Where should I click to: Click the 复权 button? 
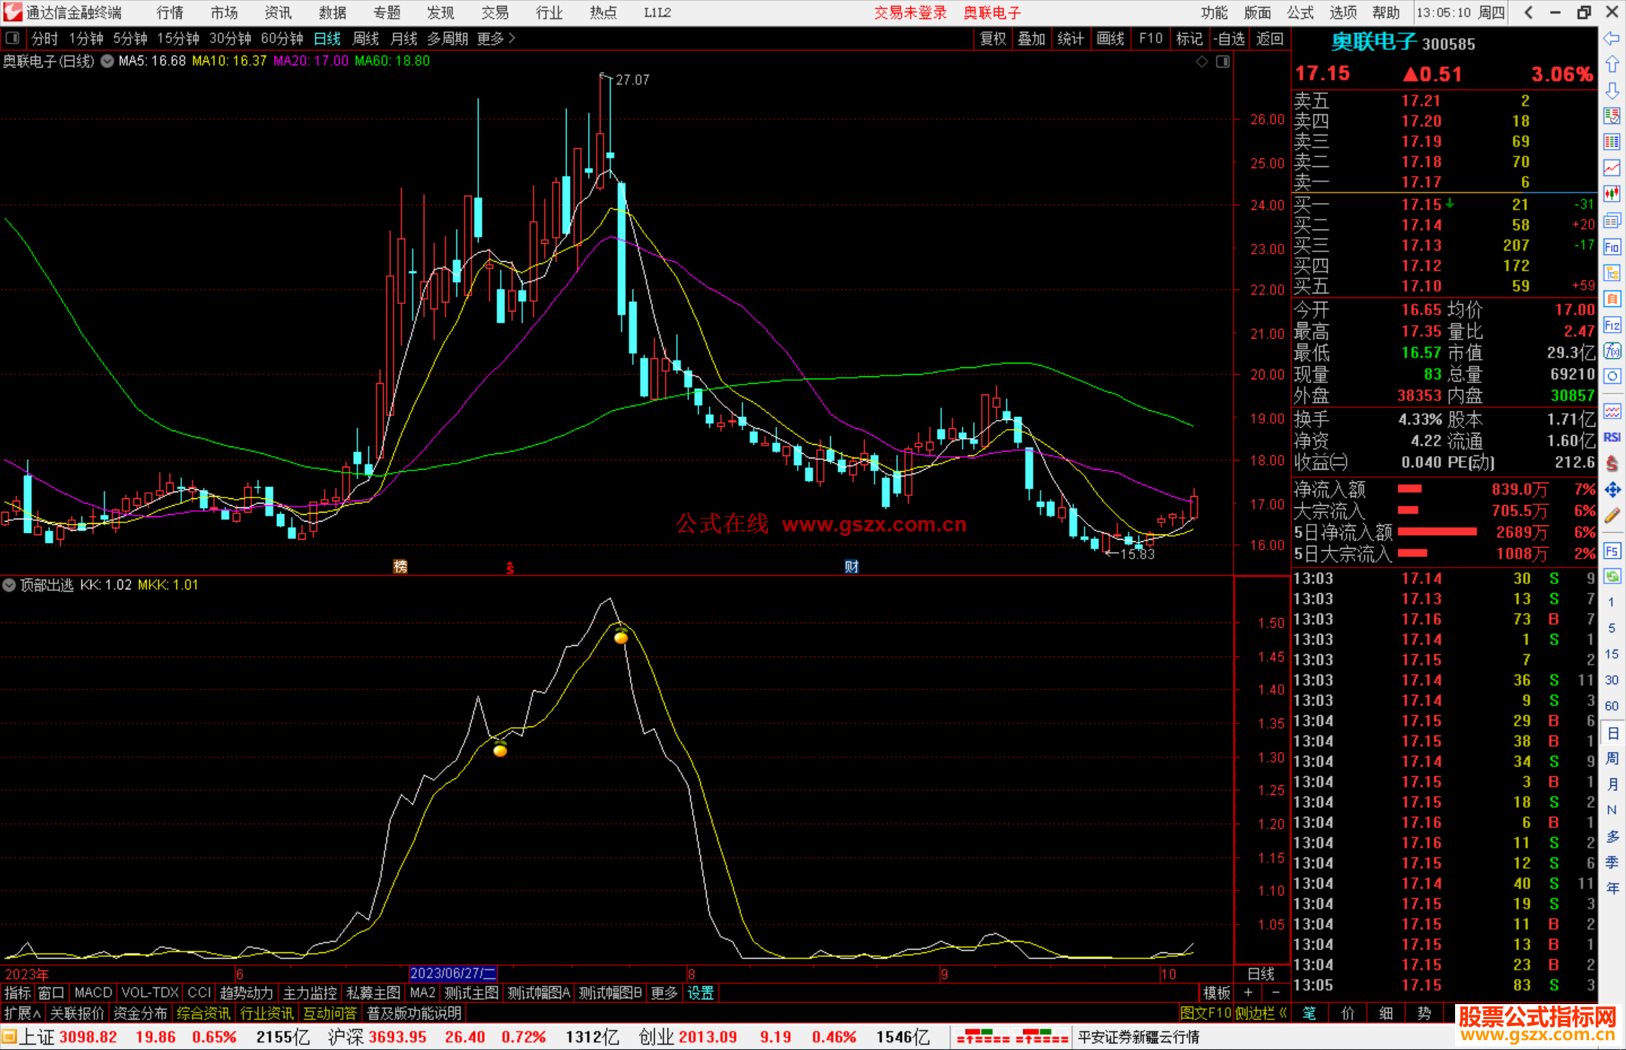pos(992,38)
